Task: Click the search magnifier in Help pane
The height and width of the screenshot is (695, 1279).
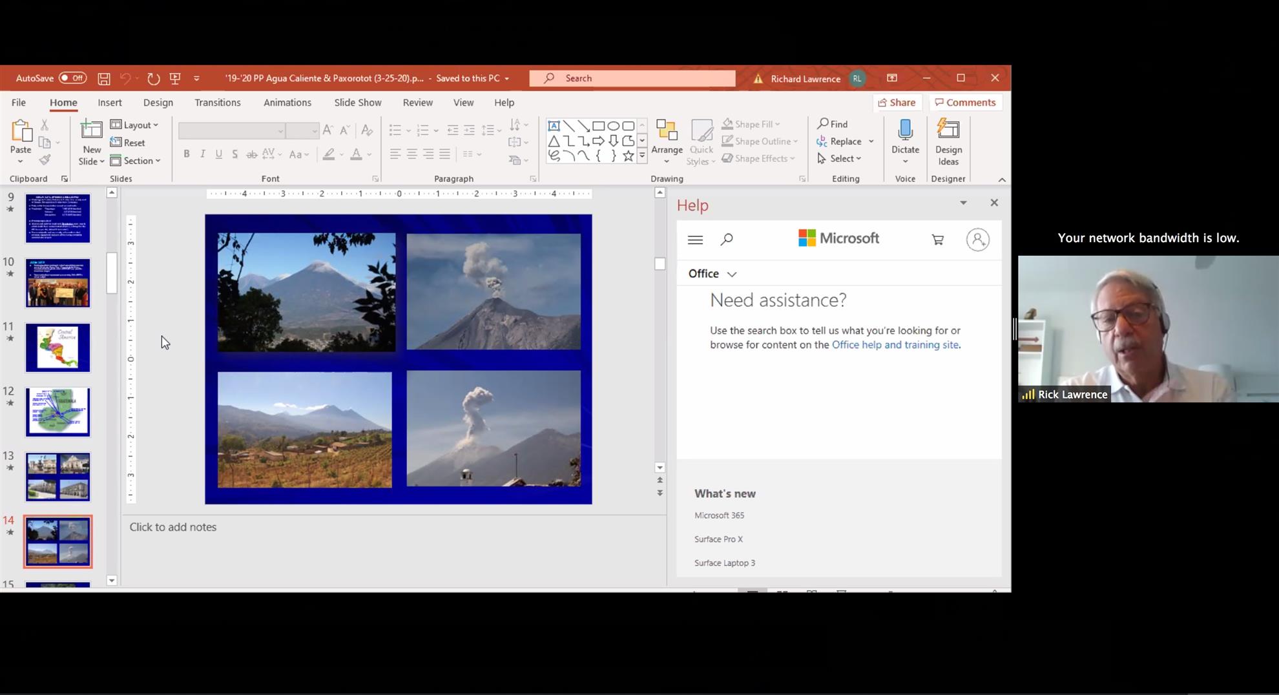Action: click(727, 240)
